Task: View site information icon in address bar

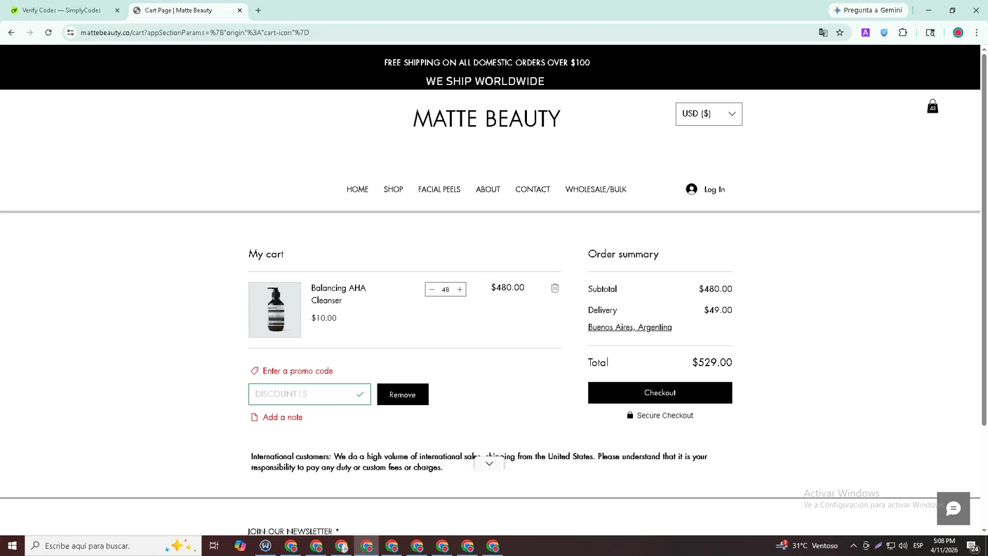Action: pos(70,32)
